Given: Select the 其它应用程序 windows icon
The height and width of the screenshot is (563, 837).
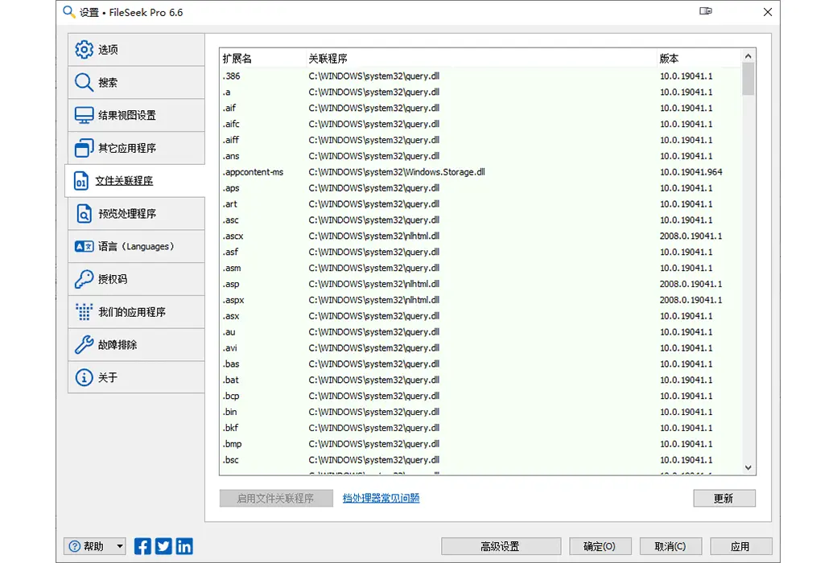Looking at the screenshot, I should pyautogui.click(x=84, y=148).
